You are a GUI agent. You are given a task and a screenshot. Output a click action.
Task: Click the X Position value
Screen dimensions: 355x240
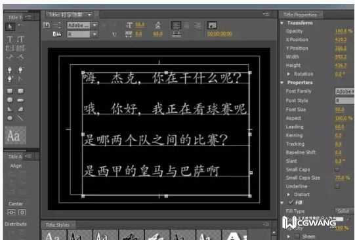point(341,40)
